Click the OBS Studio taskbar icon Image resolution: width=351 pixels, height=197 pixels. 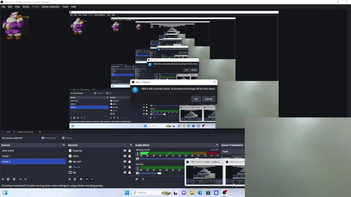pos(224,193)
